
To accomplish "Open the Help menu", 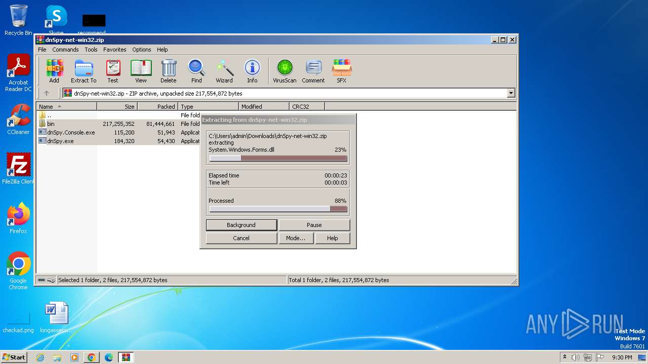I will pos(162,50).
